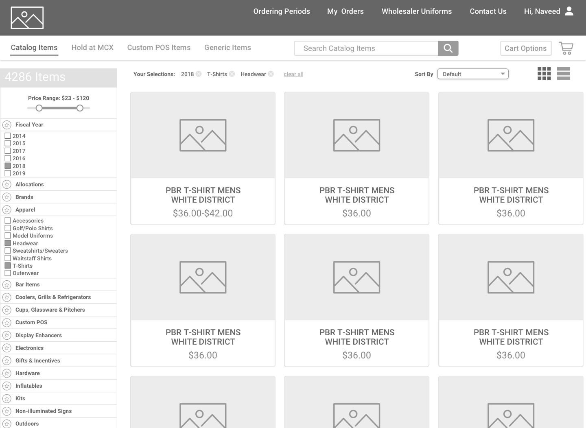The height and width of the screenshot is (428, 586).
Task: Expand the Bar Items filter section
Action: coord(59,285)
